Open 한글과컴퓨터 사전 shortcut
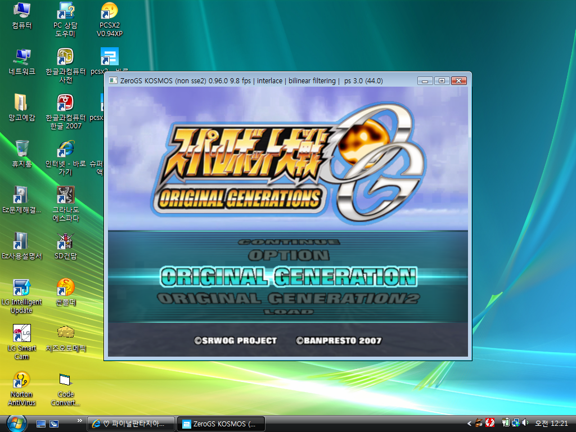 coord(65,65)
